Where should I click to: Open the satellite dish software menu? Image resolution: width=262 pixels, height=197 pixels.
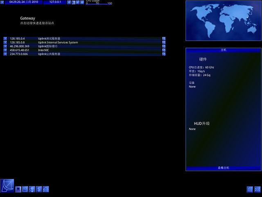tap(7, 186)
